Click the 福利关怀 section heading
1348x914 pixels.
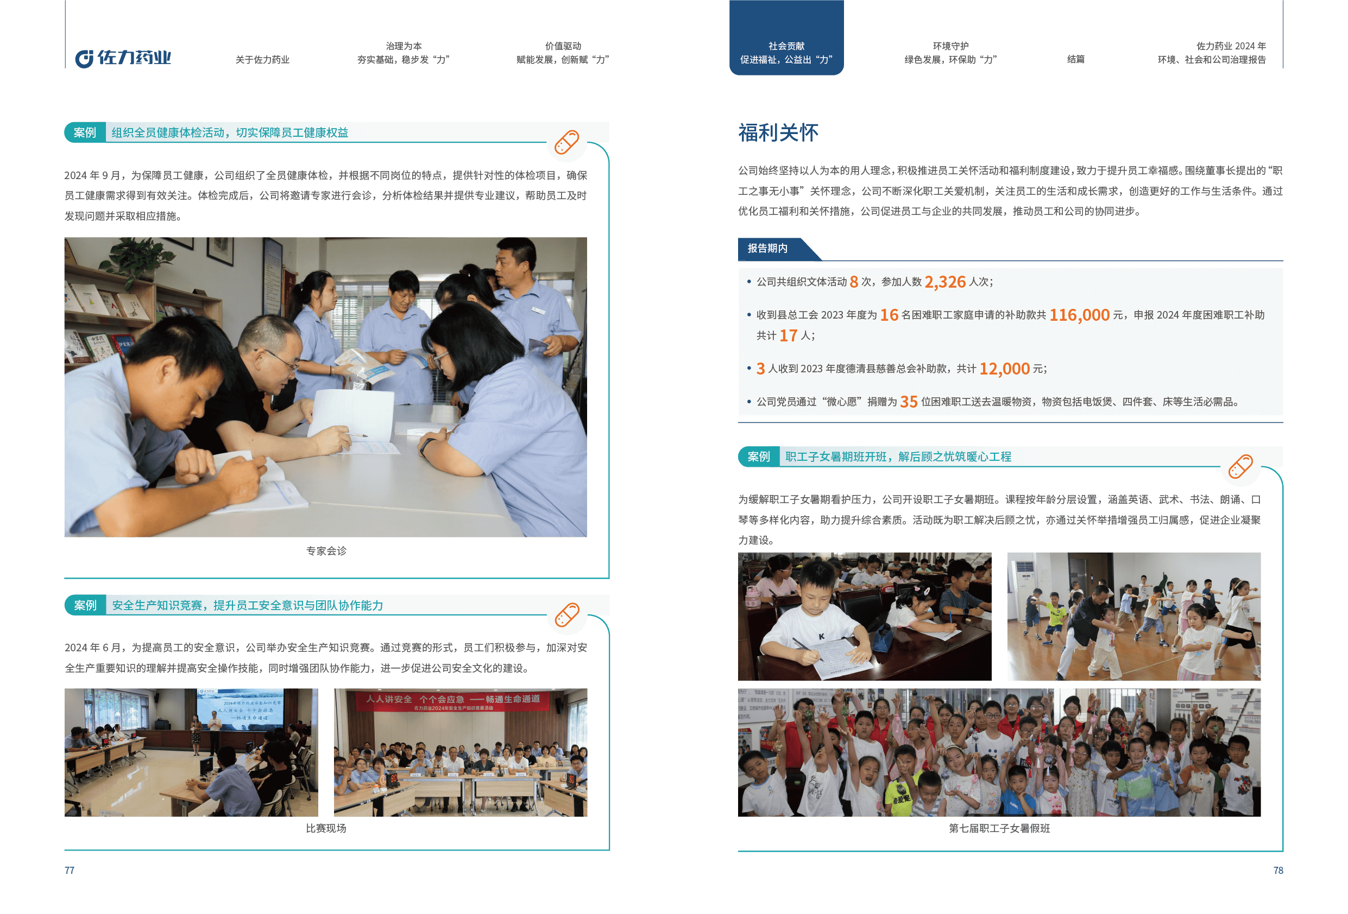pos(778,133)
